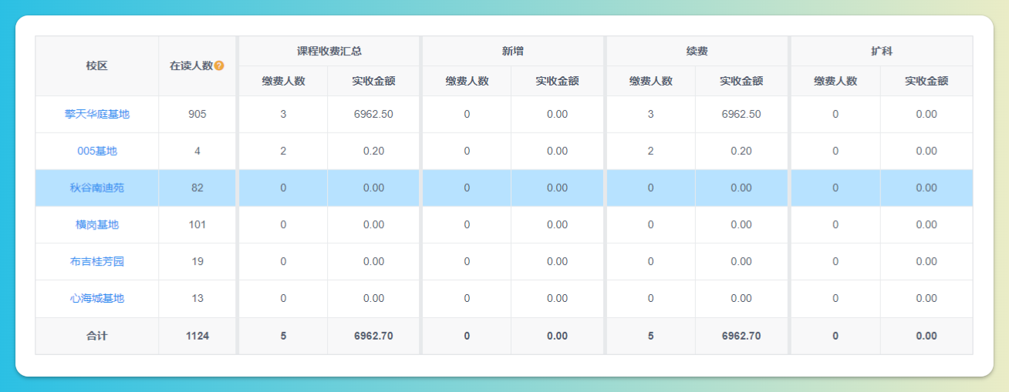The height and width of the screenshot is (392, 1009).
Task: Click 实收金额 header under 扩科
Action: [926, 81]
